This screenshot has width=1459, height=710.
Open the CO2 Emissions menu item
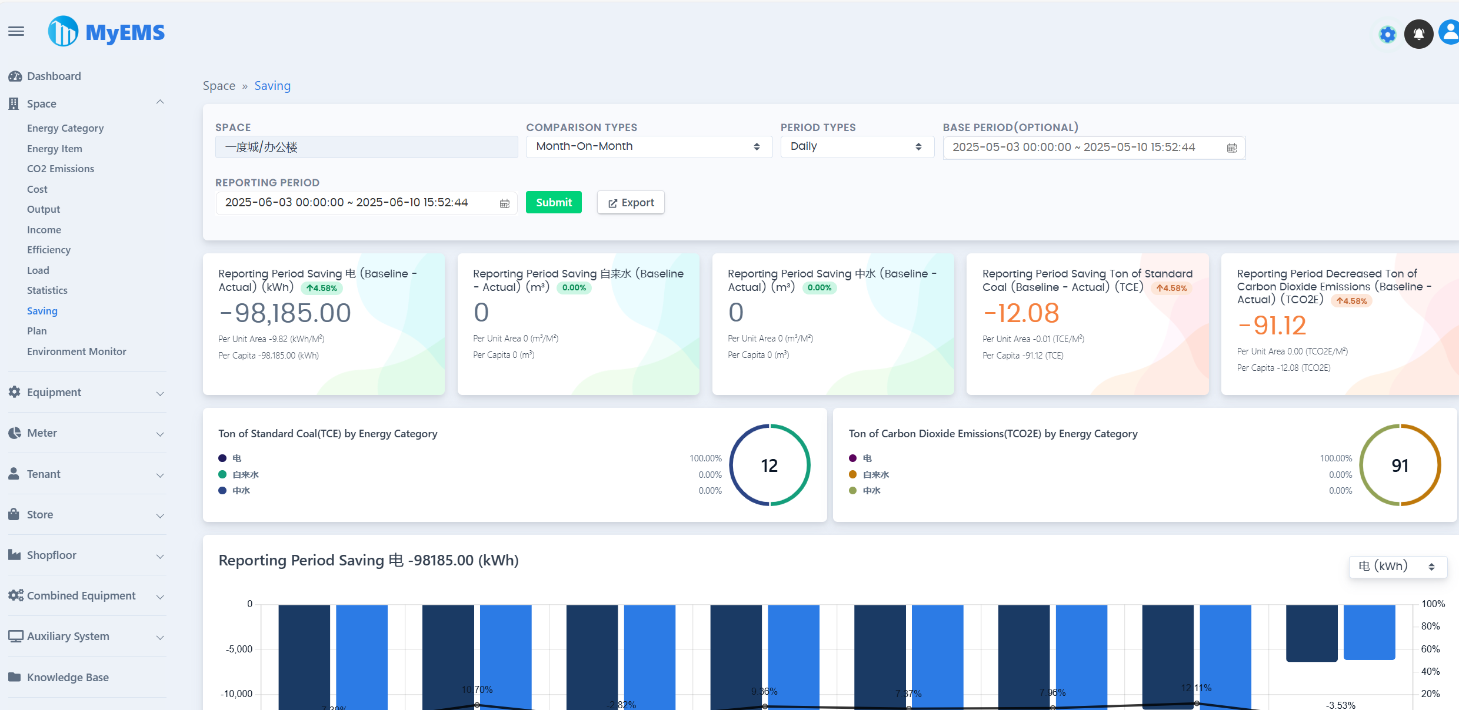coord(61,169)
